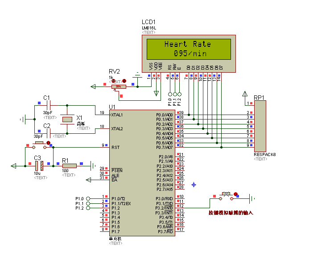Click the '10u' value under C3

click(x=37, y=173)
